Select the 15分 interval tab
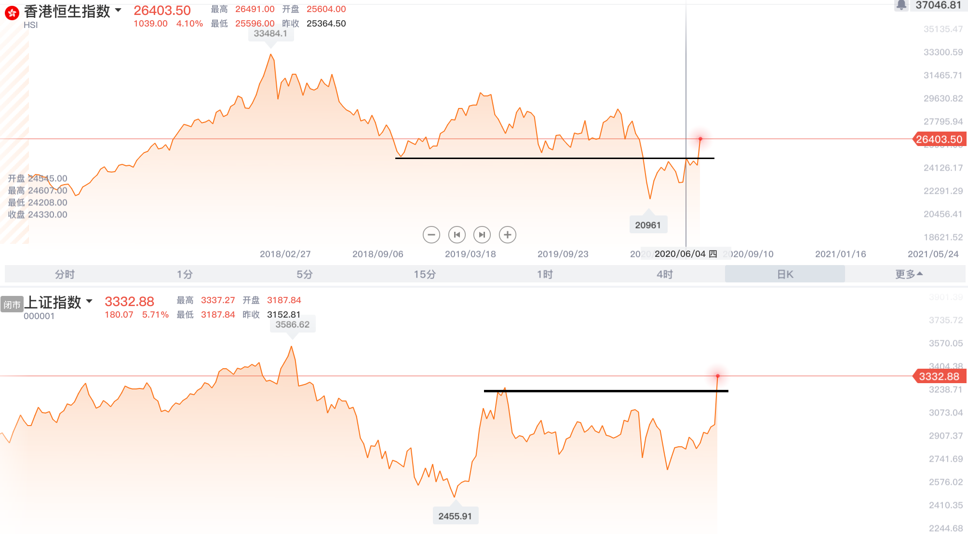The width and height of the screenshot is (968, 534). point(425,274)
